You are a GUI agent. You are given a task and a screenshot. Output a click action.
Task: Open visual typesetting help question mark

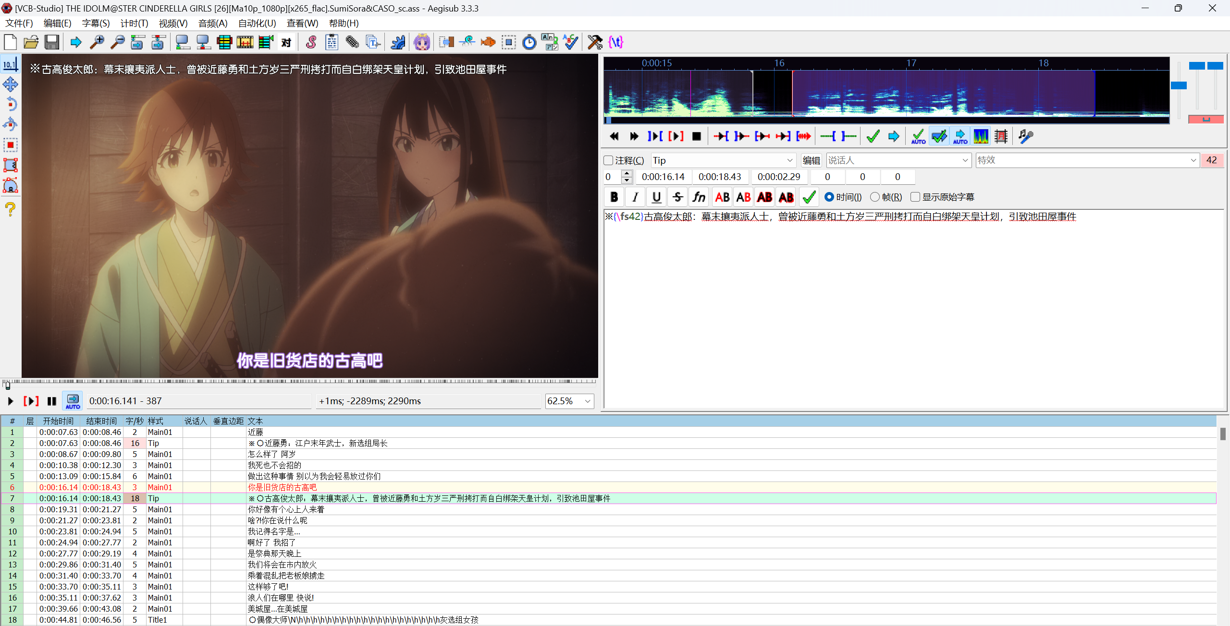[x=11, y=209]
